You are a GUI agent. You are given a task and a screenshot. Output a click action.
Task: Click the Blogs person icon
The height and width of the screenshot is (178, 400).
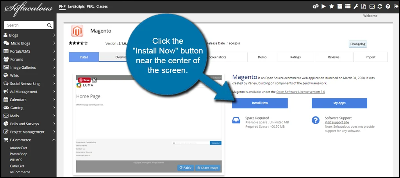[5, 35]
